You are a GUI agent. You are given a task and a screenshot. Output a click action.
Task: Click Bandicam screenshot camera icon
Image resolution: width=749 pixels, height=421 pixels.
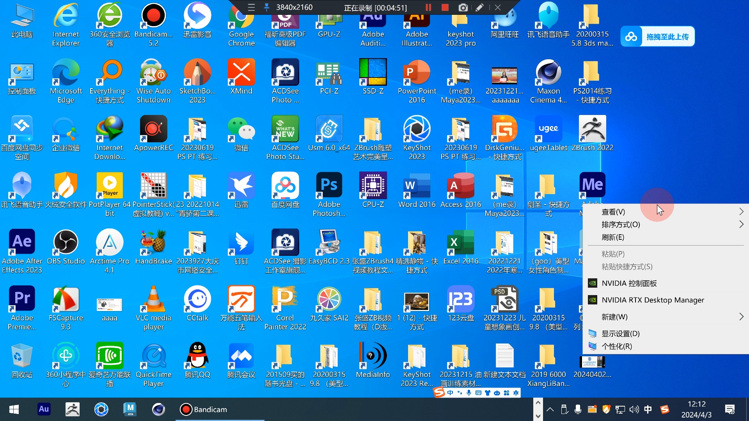click(463, 7)
